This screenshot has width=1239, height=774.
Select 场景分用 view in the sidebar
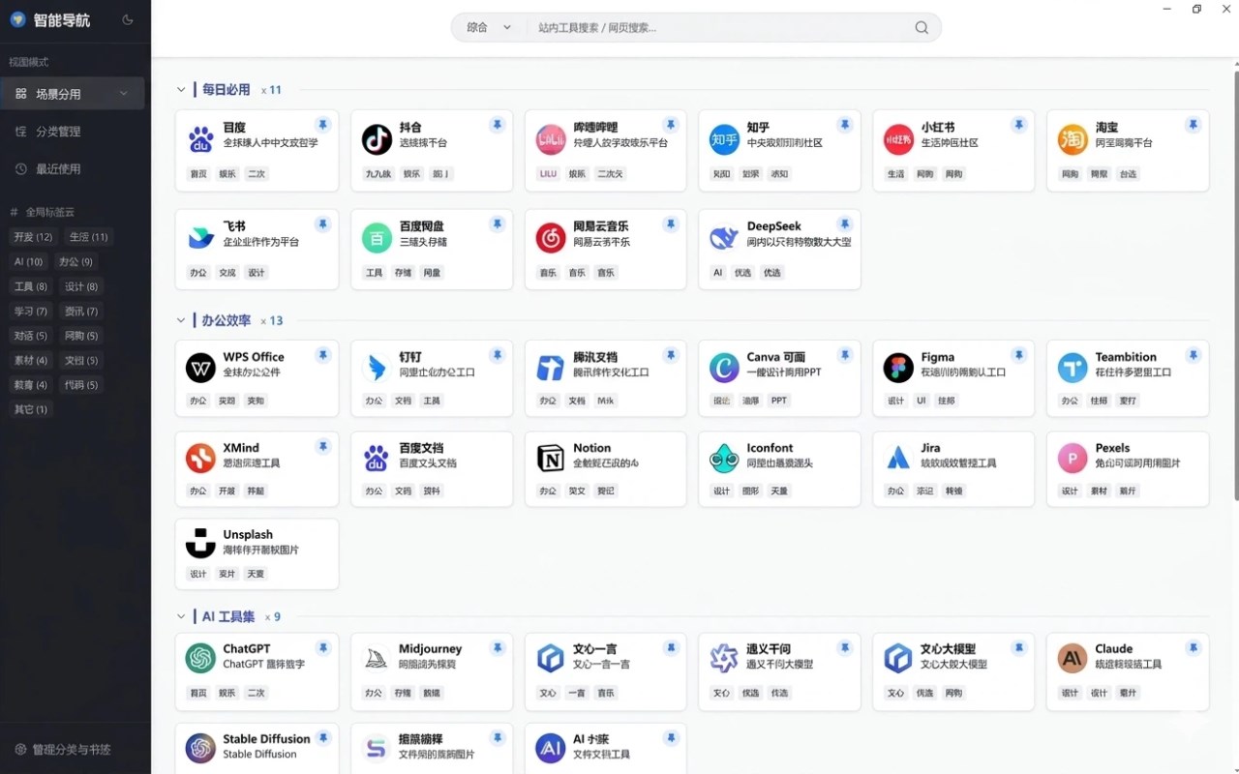point(73,94)
